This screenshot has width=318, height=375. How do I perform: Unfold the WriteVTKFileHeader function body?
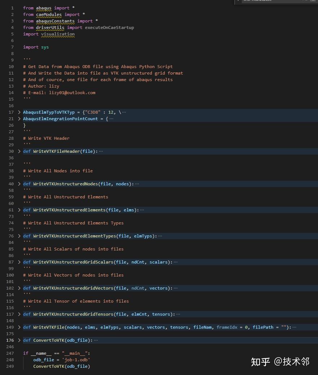19,151
